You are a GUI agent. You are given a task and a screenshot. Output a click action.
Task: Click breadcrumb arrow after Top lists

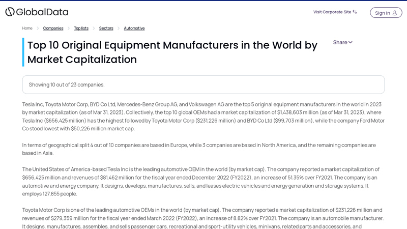tap(94, 28)
